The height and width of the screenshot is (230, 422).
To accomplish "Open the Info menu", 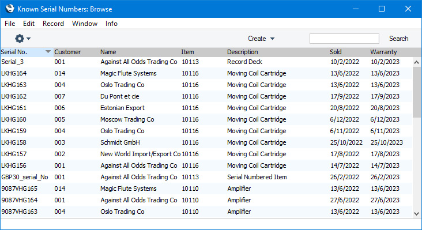I will point(111,24).
